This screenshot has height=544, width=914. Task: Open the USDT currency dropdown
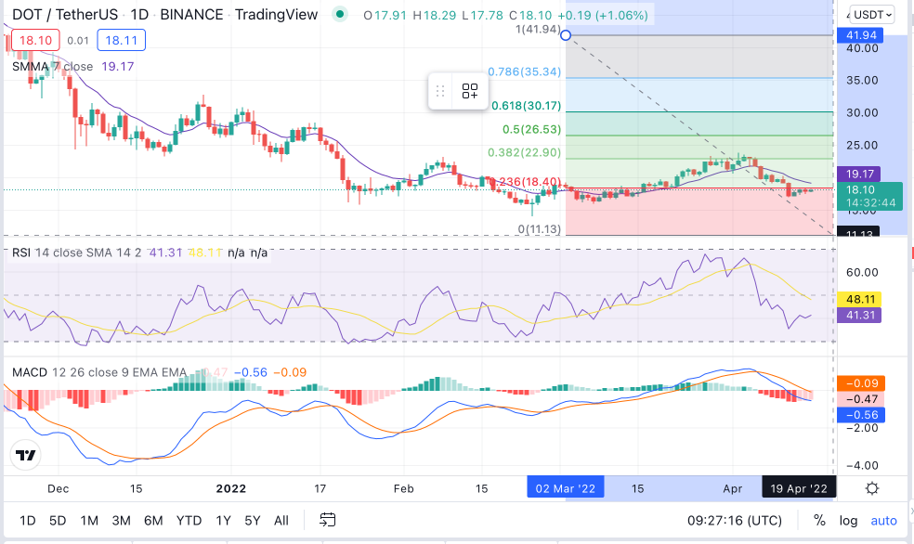872,14
